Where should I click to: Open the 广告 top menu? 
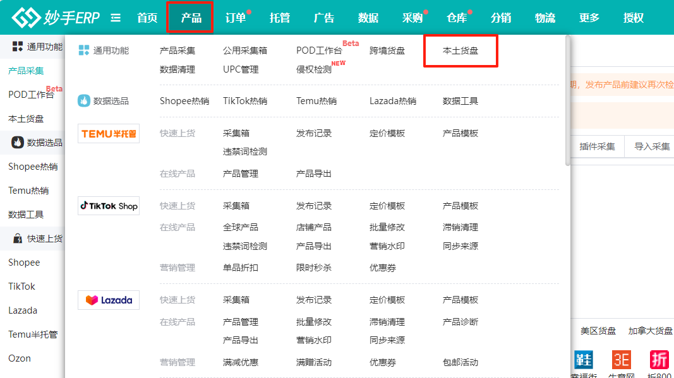(x=324, y=18)
